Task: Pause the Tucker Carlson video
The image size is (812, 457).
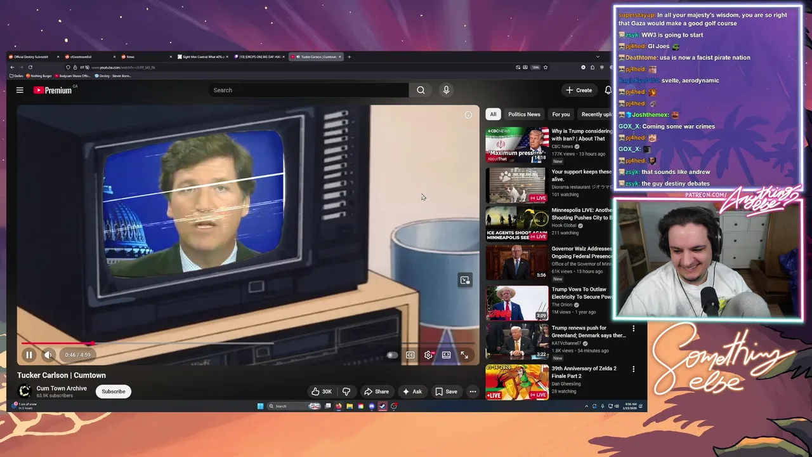Action: tap(29, 355)
